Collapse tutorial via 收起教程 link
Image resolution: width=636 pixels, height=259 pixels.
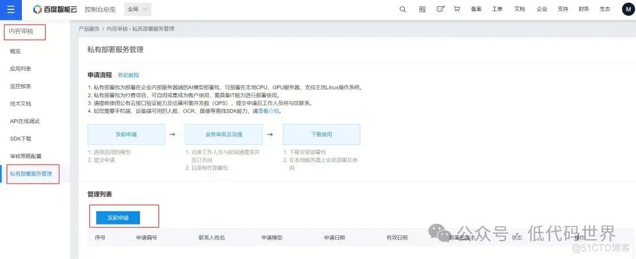tap(129, 75)
